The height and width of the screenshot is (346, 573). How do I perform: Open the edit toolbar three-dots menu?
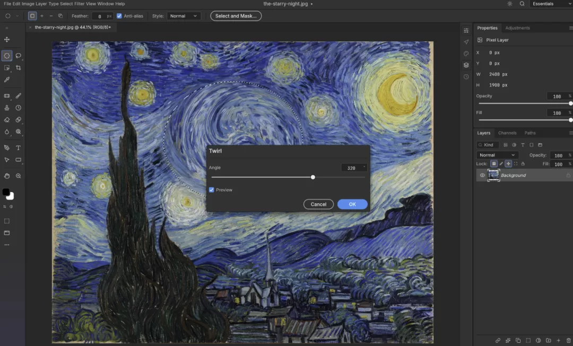(x=6, y=245)
